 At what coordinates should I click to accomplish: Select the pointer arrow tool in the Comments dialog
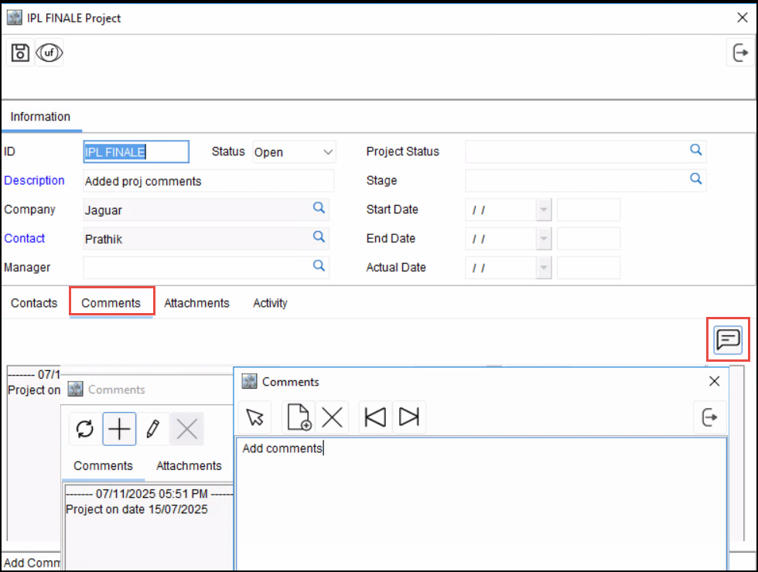pyautogui.click(x=254, y=417)
